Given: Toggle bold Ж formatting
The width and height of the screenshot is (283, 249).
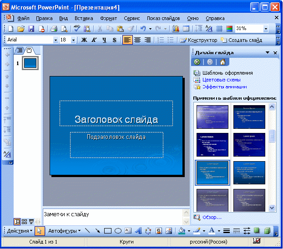Looking at the screenshot, I should click(x=84, y=40).
